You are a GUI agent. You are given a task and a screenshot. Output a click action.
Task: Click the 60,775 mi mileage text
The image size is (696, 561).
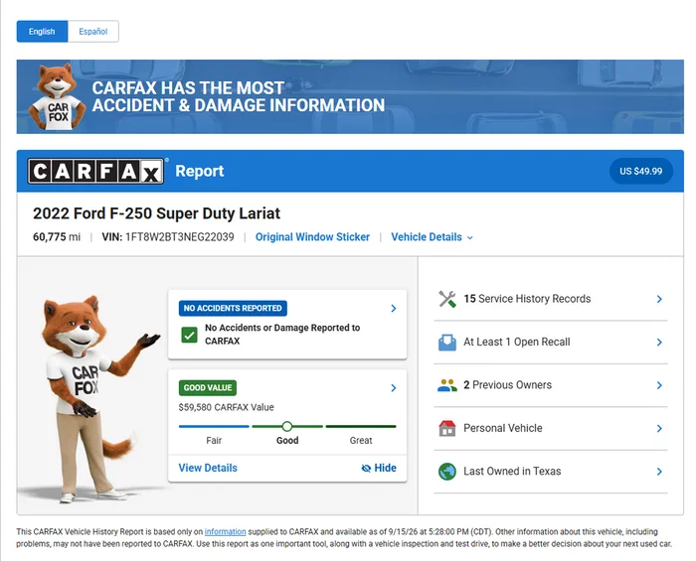tap(57, 237)
